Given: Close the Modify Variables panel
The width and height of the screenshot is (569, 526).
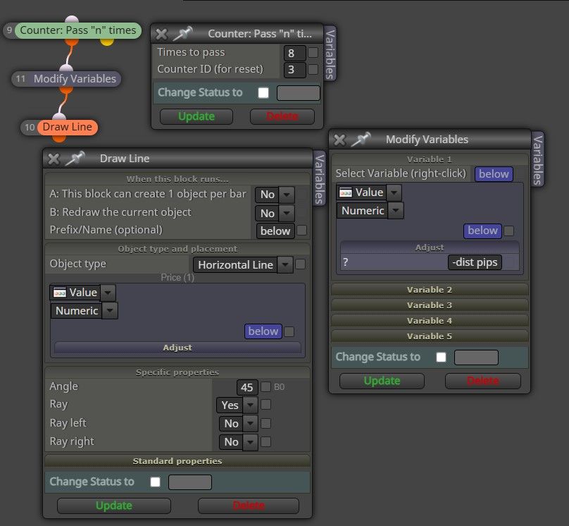Looking at the screenshot, I should [x=339, y=140].
